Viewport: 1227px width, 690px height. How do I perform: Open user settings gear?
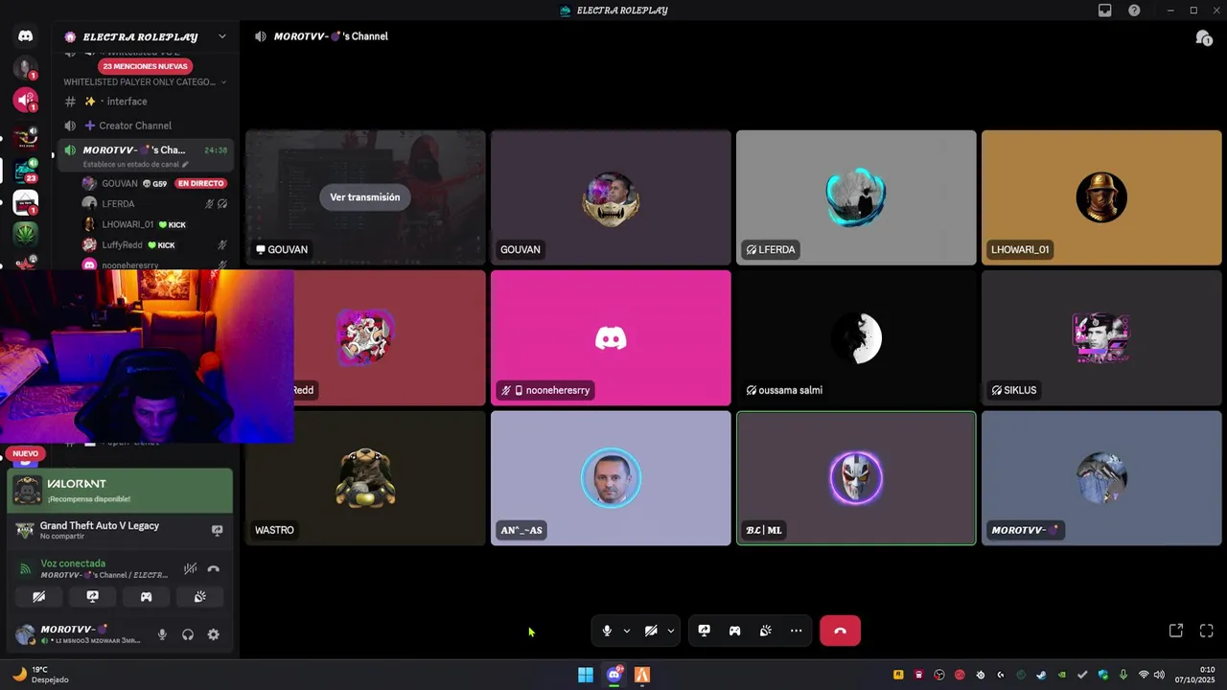(213, 634)
